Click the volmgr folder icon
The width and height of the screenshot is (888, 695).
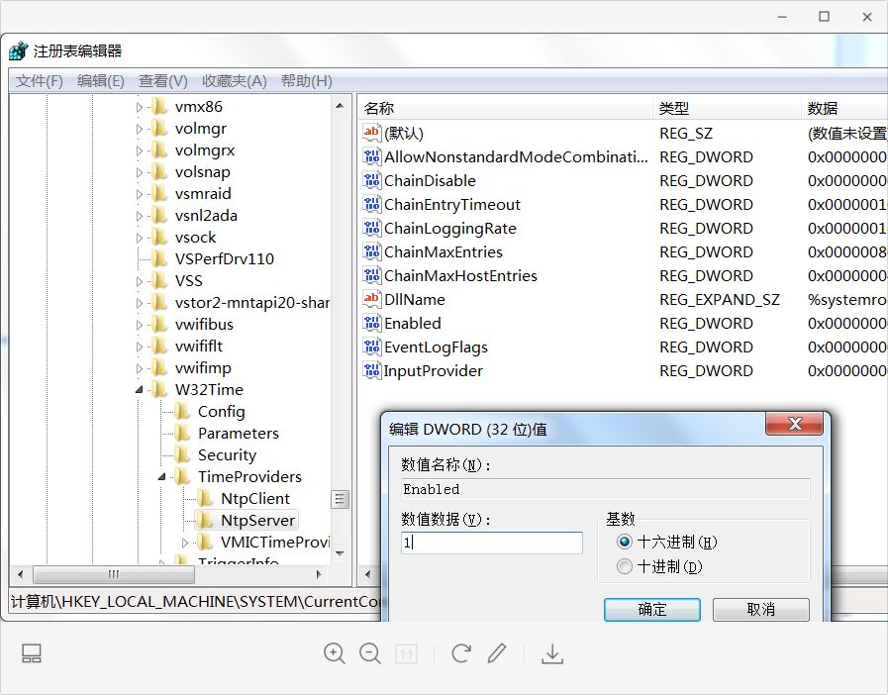click(160, 129)
